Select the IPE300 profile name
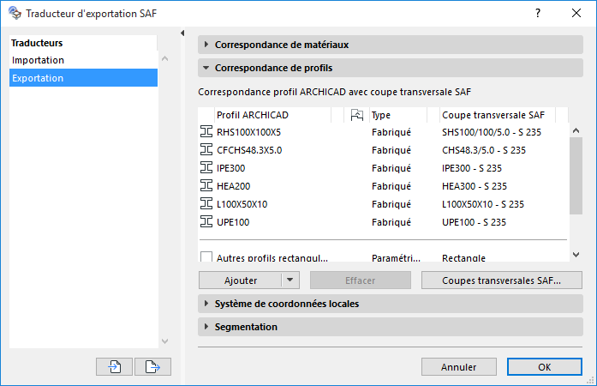The height and width of the screenshot is (386, 597). coord(230,168)
